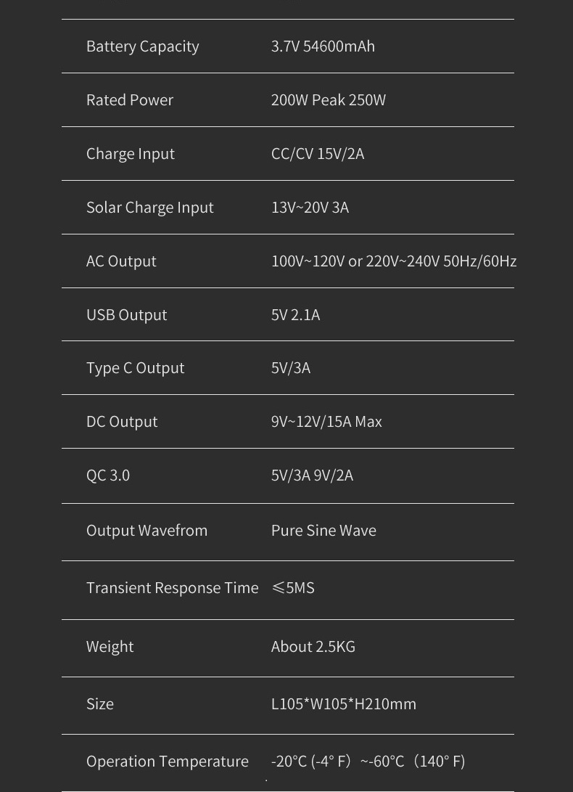Click the AC Output voltage and frequency value
This screenshot has height=792, width=573.
pyautogui.click(x=393, y=261)
